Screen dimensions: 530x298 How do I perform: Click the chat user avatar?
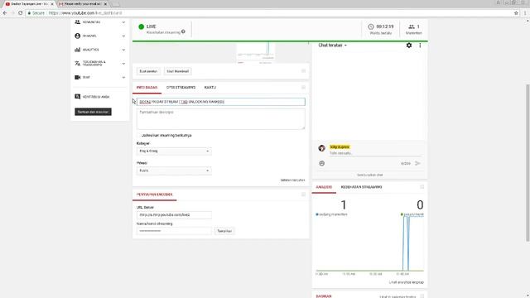coord(321,148)
